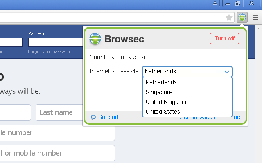
Task: Click the Browsec globe logo in popup
Action: [x=95, y=39]
